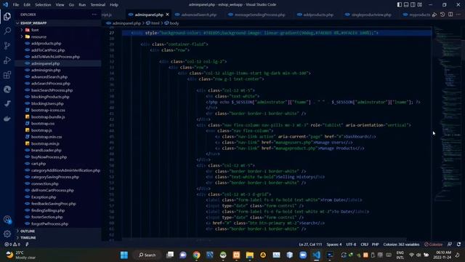Open the Terminal menu
Screen dimensions: 465x262
[98, 5]
